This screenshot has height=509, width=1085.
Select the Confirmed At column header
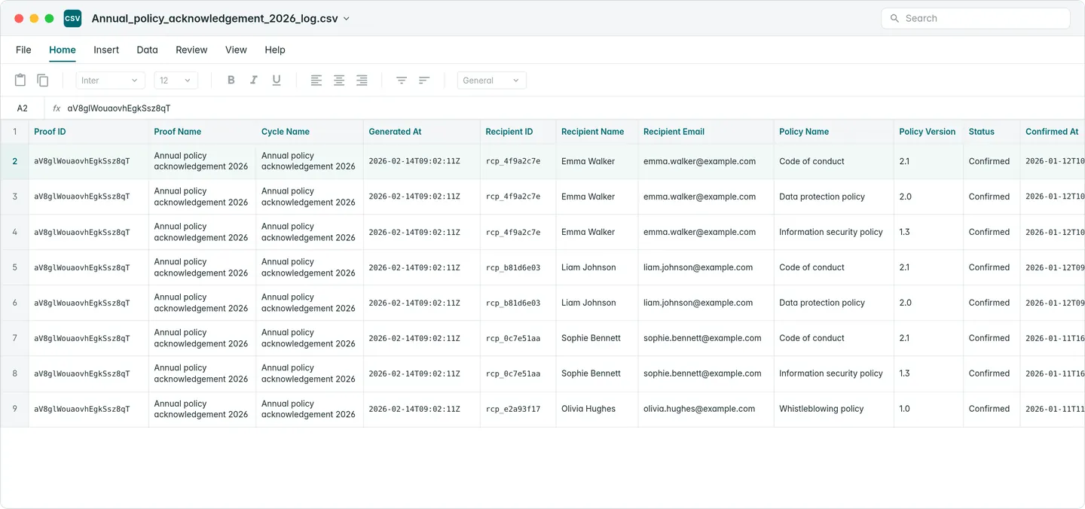pos(1053,132)
